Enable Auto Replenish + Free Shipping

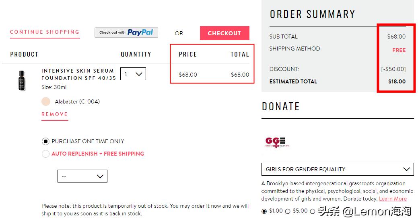[46, 154]
